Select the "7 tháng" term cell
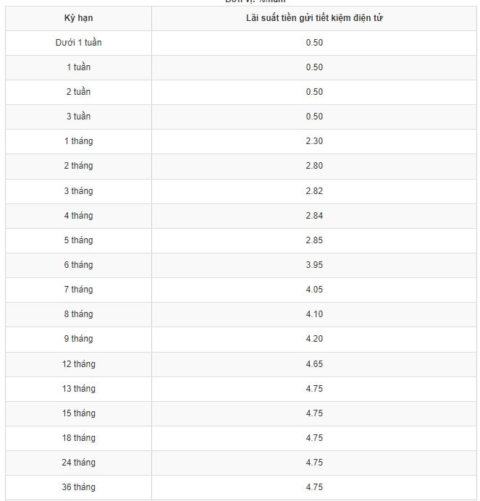This screenshot has width=480, height=501. 78,290
